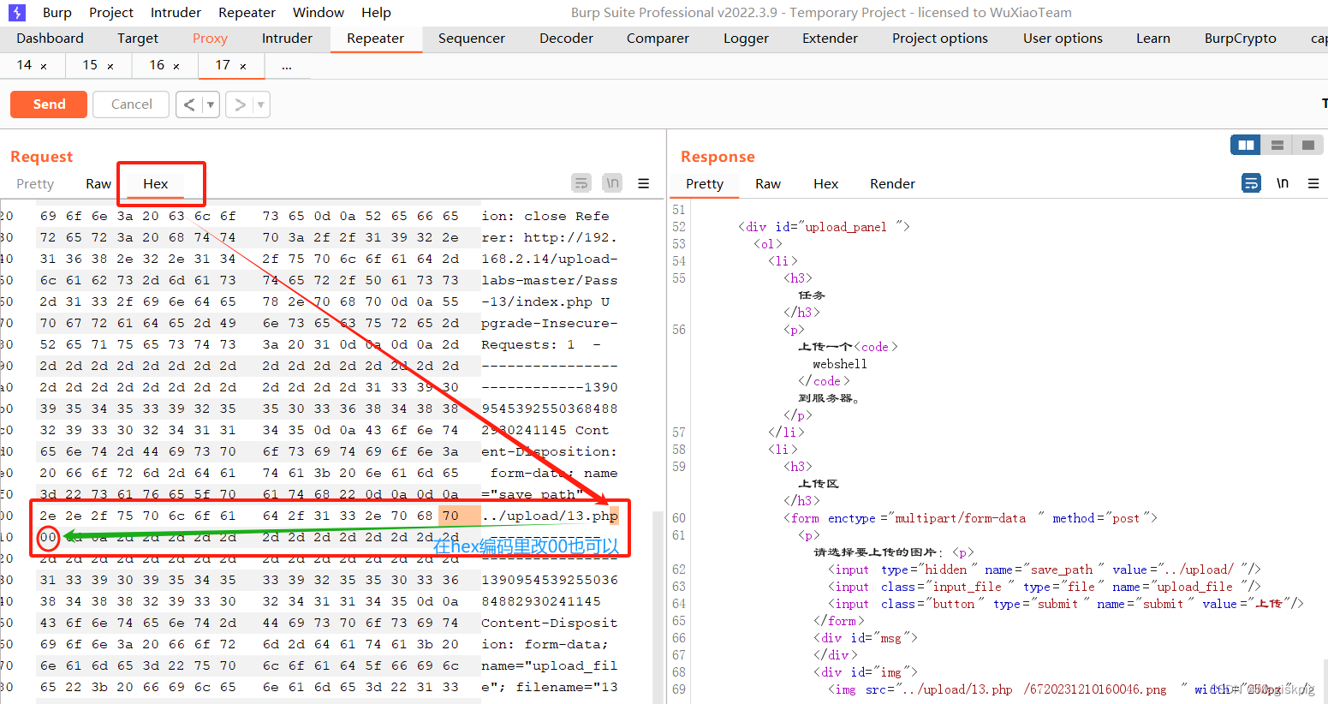The image size is (1328, 704).
Task: Go back to previous request in history
Action: tap(189, 104)
